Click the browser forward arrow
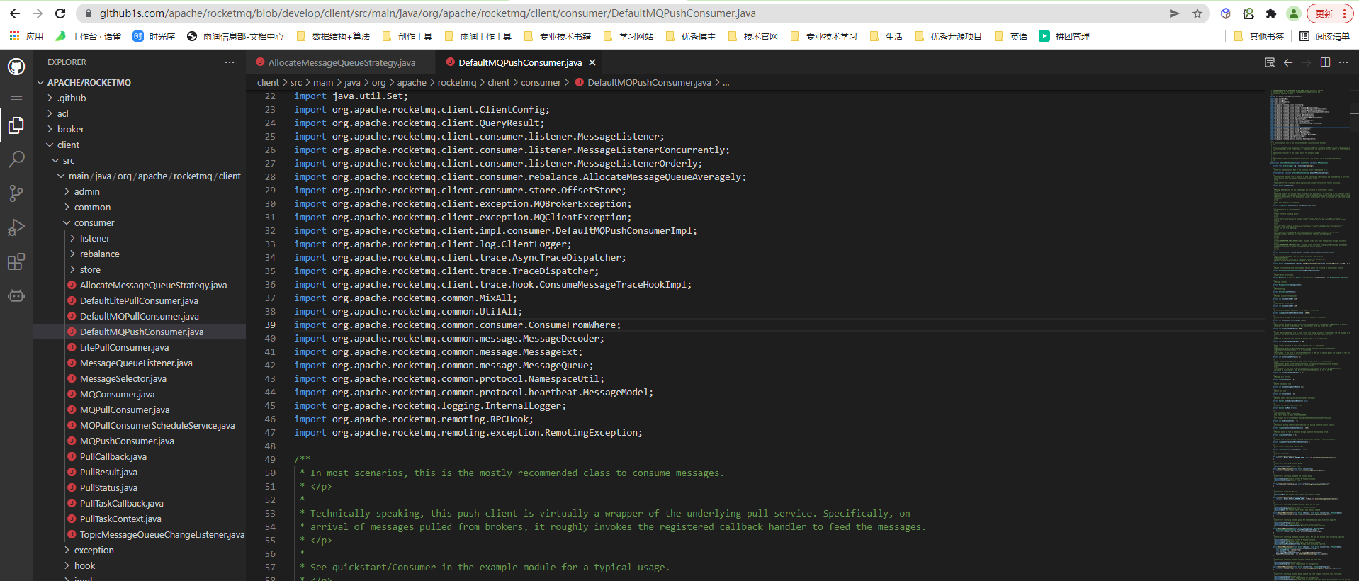 [x=38, y=13]
